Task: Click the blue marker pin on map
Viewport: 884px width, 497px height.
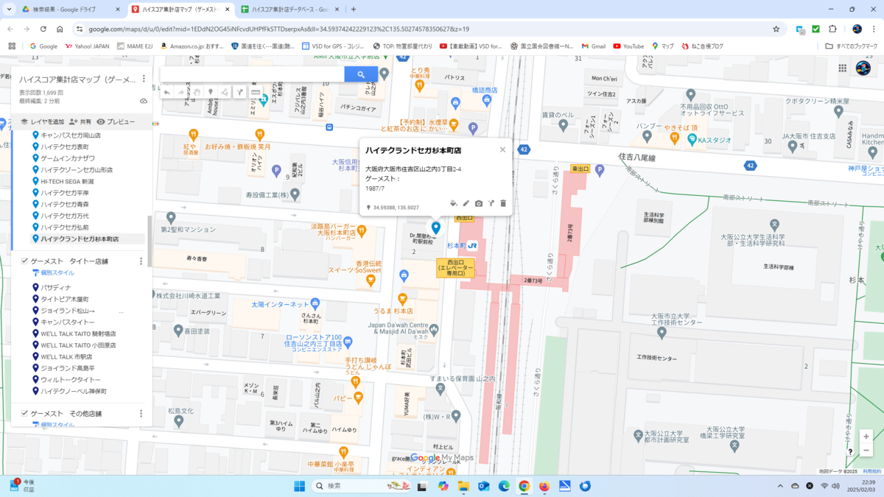Action: point(435,228)
